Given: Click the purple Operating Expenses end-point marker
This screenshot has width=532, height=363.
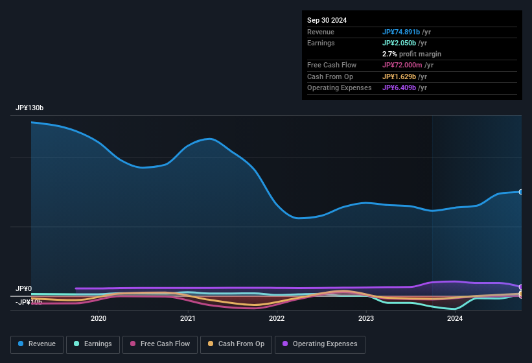Looking at the screenshot, I should 521,287.
